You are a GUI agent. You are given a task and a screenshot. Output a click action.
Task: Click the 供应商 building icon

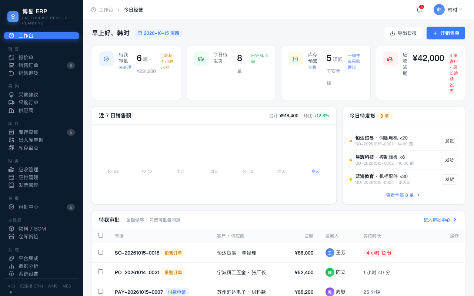(11, 110)
